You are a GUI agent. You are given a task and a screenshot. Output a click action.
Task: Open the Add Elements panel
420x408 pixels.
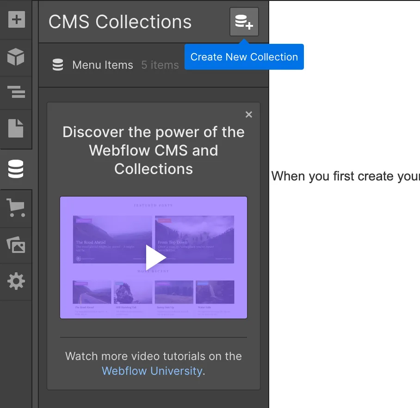point(16,19)
